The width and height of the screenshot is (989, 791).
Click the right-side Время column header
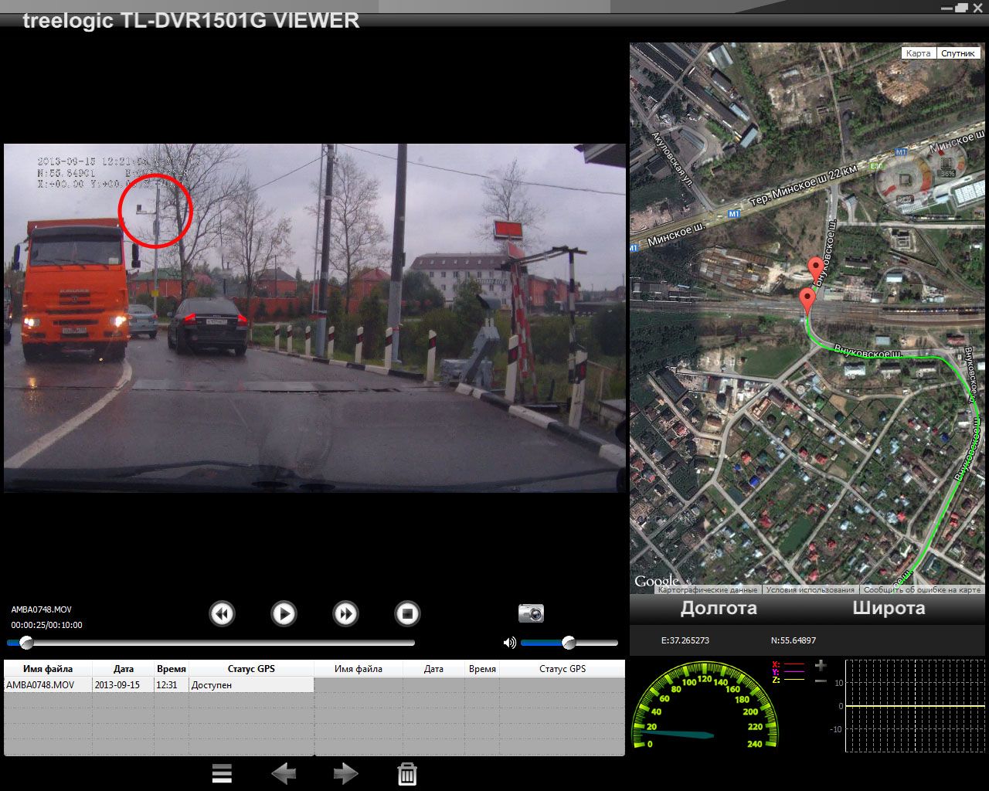click(x=482, y=669)
